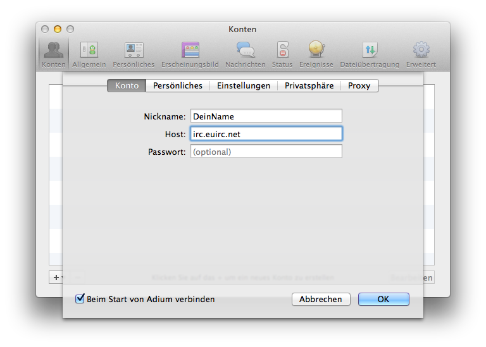This screenshot has height=347, width=486.
Task: Open the Erweitert gear settings
Action: 421,54
